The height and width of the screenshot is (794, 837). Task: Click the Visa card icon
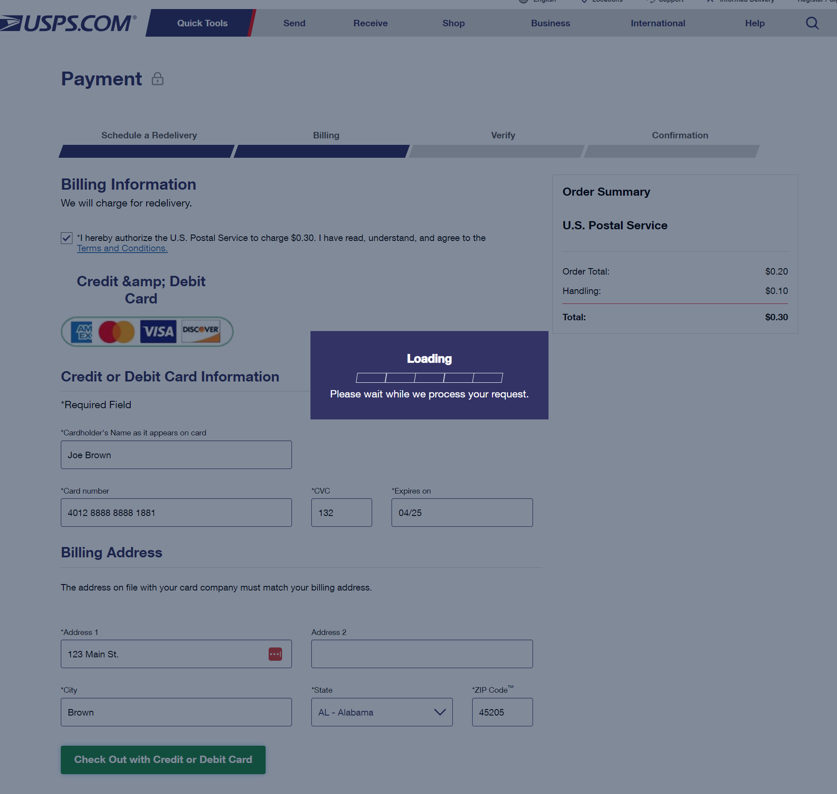point(157,331)
